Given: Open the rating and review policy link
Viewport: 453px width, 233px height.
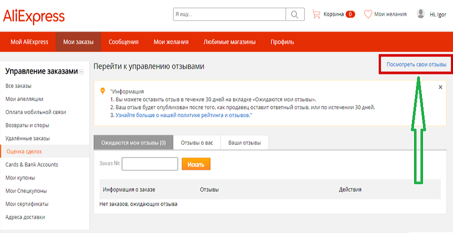Looking at the screenshot, I should pyautogui.click(x=184, y=115).
